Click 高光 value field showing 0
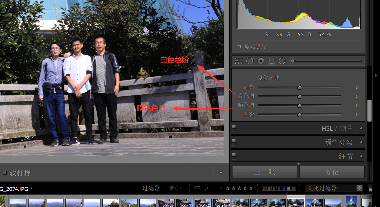The image size is (380, 207). (x=357, y=87)
